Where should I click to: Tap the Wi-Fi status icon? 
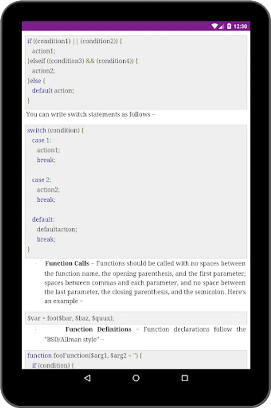pos(214,26)
